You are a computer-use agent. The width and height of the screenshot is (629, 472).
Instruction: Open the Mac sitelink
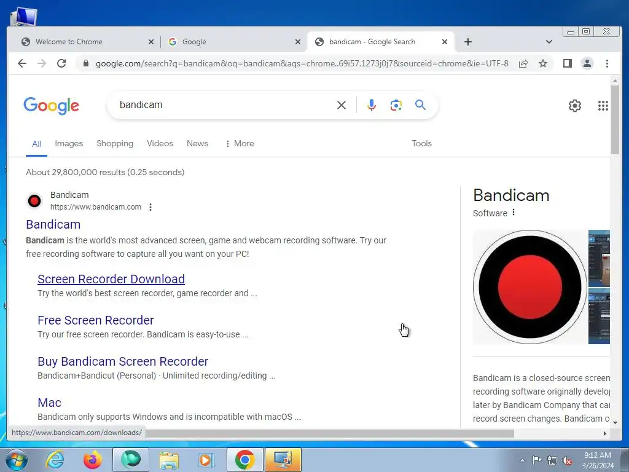pos(49,403)
